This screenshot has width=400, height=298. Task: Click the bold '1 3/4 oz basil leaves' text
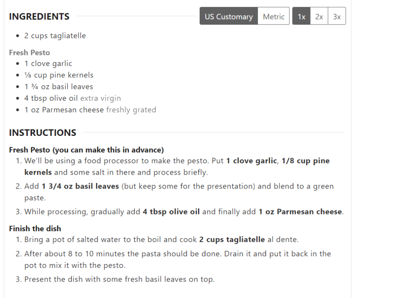coord(80,186)
